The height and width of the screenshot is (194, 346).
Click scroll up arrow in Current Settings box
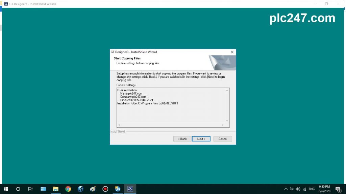(x=227, y=90)
